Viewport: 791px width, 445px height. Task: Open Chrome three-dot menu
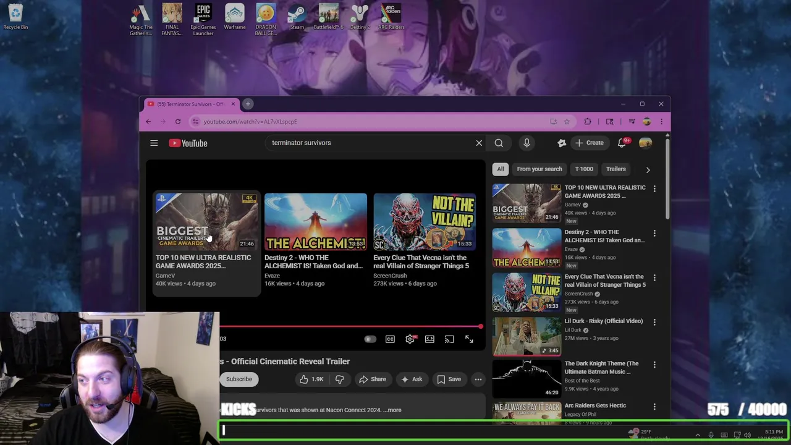click(x=661, y=122)
